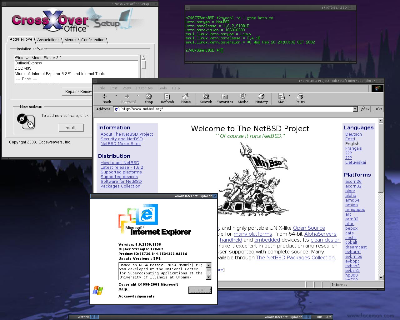Expand the Mail button dropdown arrow

click(289, 96)
